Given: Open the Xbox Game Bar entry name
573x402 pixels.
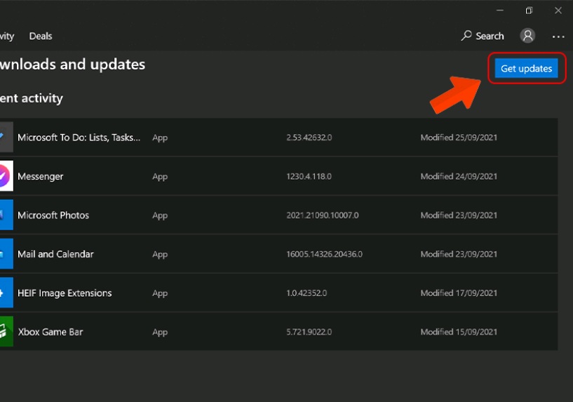Looking at the screenshot, I should coord(50,332).
